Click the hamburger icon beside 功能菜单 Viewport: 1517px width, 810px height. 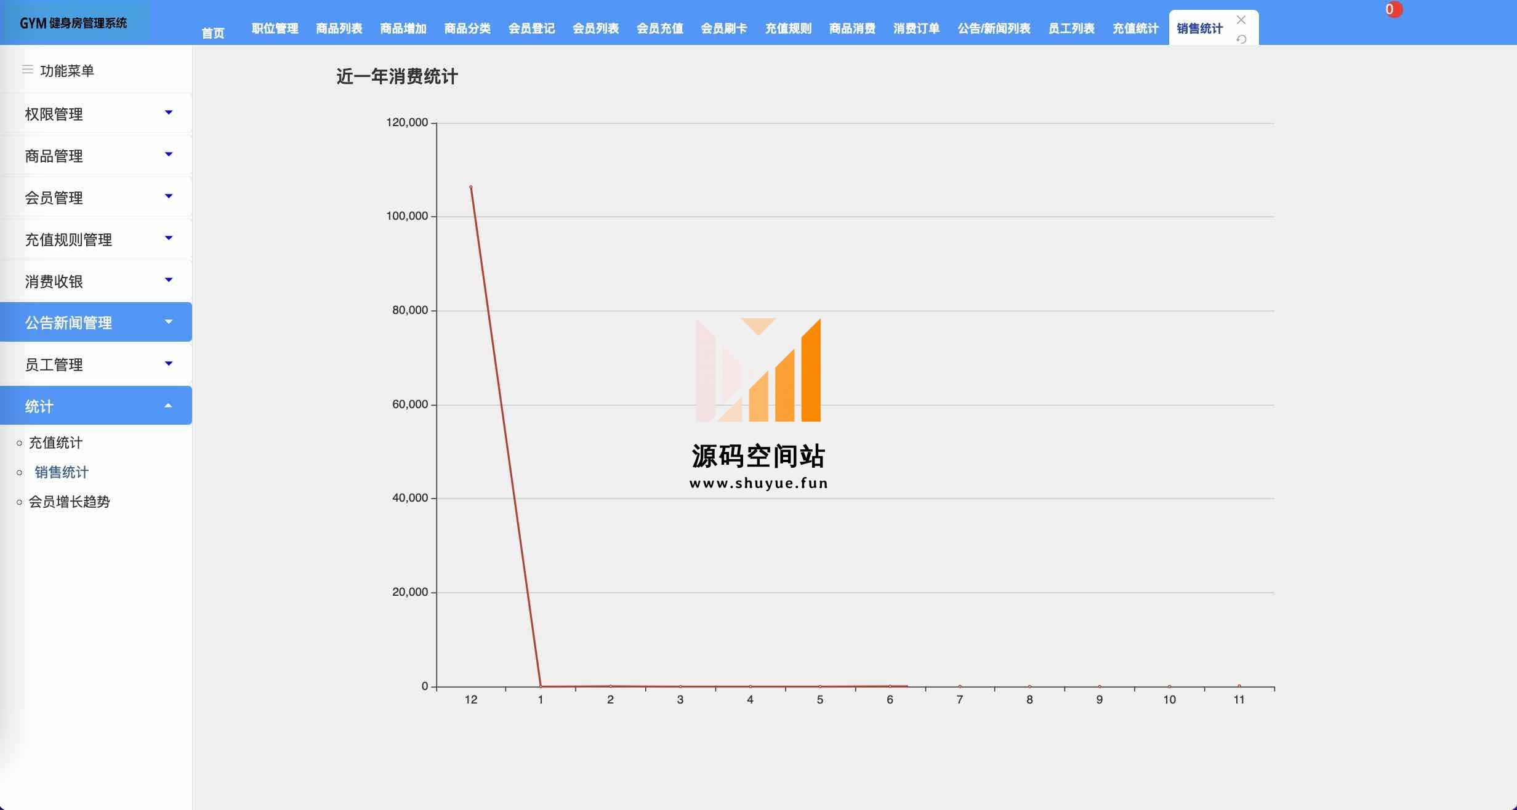coord(27,70)
